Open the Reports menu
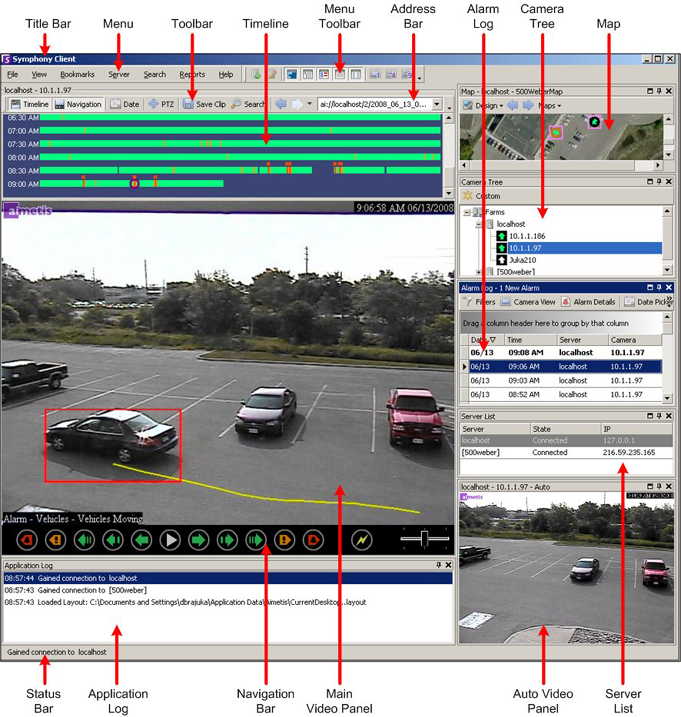681x717 pixels. (192, 75)
